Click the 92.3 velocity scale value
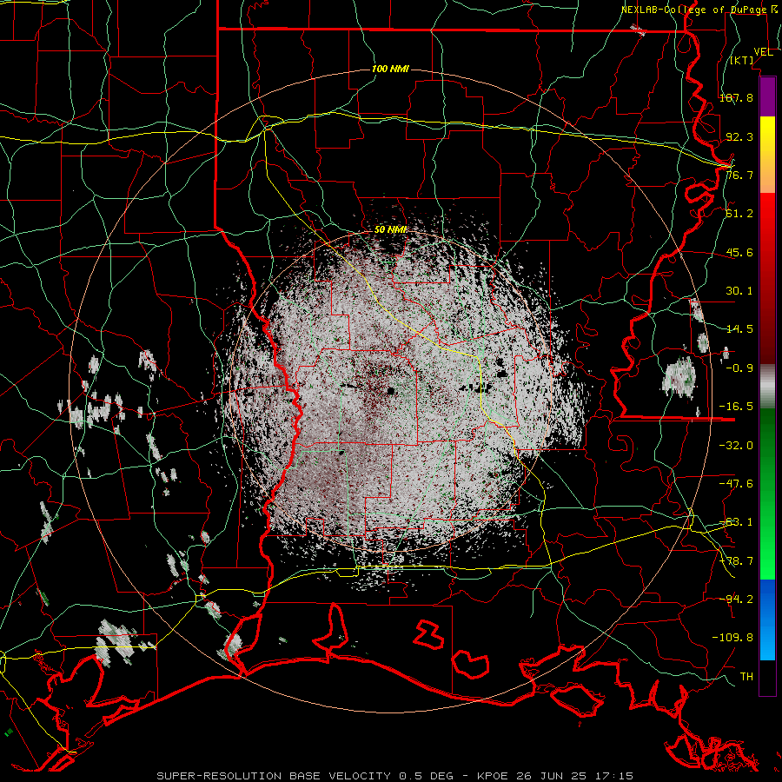This screenshot has height=782, width=782. (x=739, y=136)
